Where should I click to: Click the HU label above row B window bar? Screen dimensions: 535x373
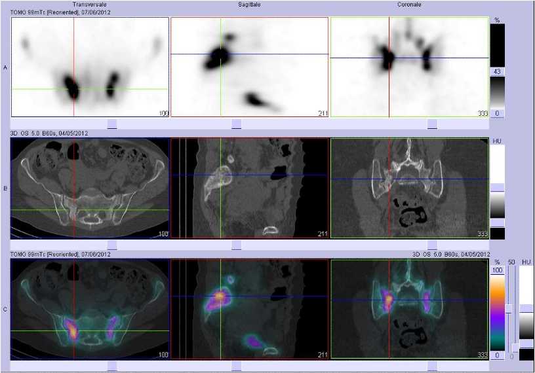point(497,141)
